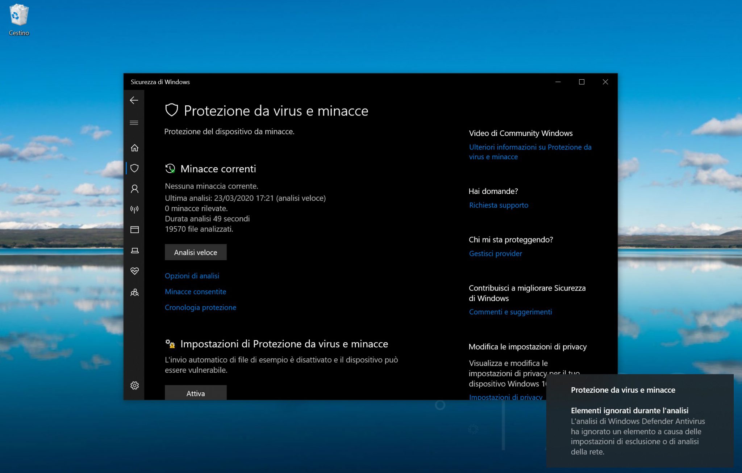Click Gestisci provider link

(495, 254)
